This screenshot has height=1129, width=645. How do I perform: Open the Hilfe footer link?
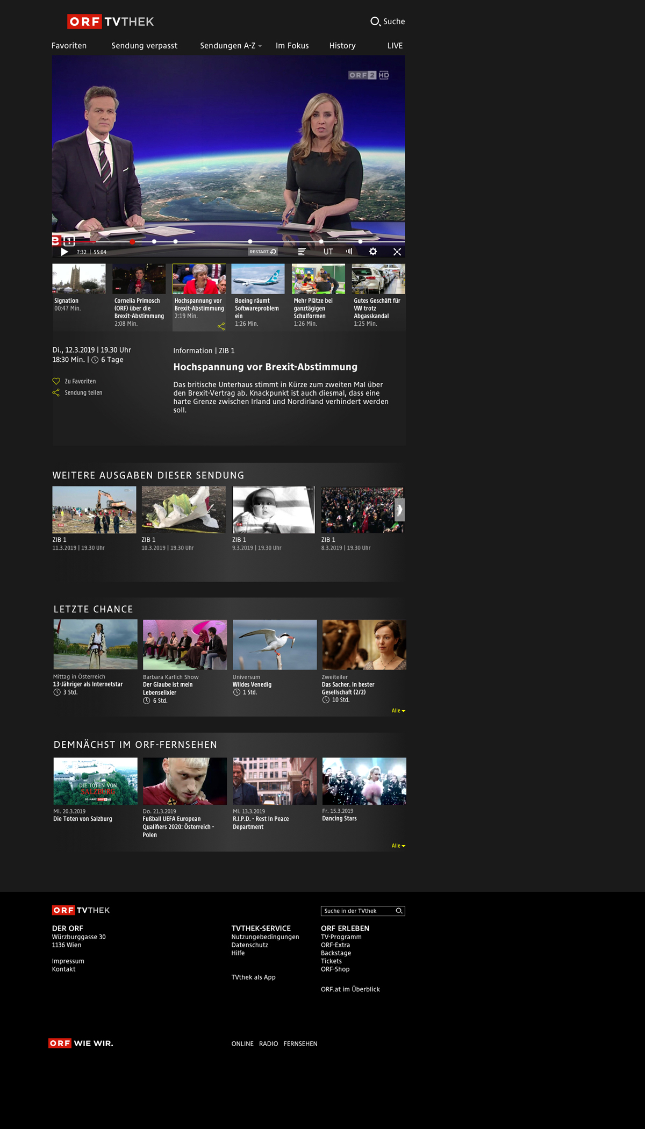(238, 953)
